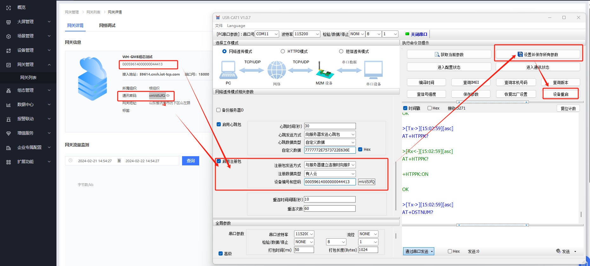The height and width of the screenshot is (266, 590).
Task: Switch to the network debugging tab
Action: click(x=107, y=25)
